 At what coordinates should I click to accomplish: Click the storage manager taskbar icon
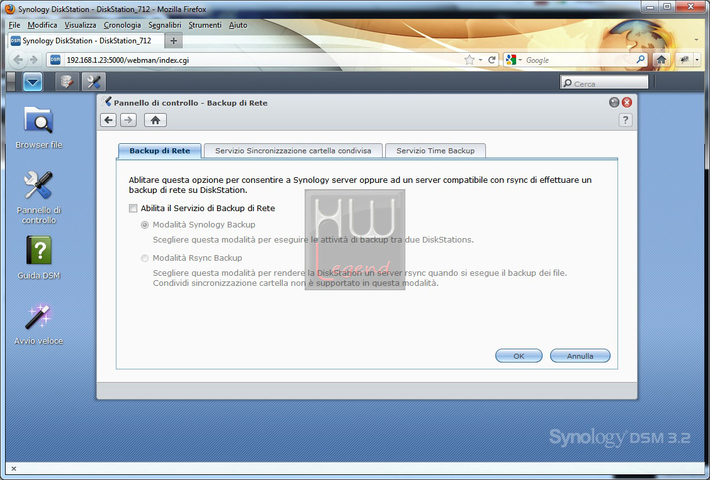(x=67, y=82)
